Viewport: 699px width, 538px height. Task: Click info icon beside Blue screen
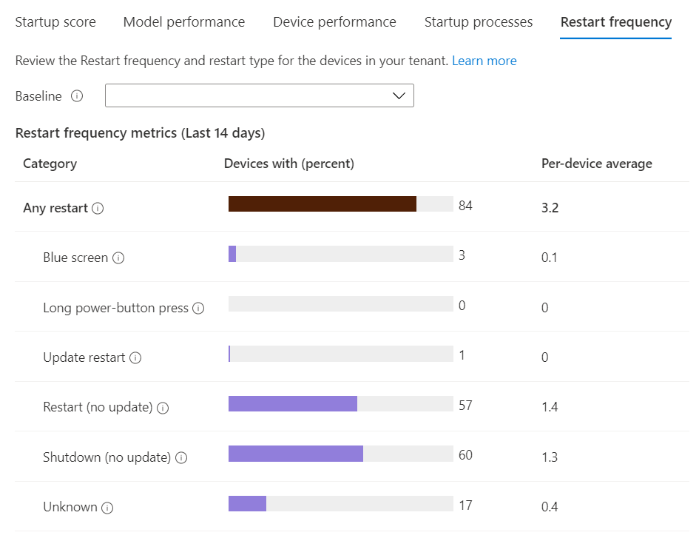[118, 258]
